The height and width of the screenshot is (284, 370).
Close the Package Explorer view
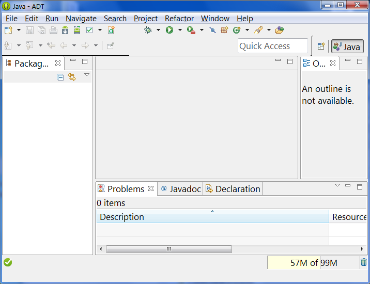coord(58,63)
